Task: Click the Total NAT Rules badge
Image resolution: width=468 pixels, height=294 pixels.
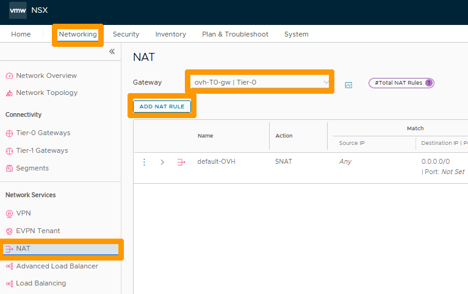Action: pos(401,83)
